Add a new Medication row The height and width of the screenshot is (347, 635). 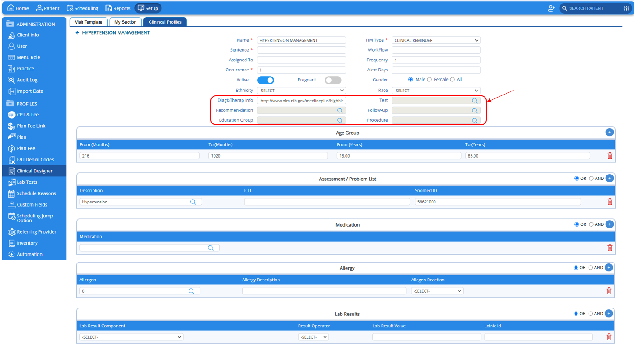(609, 224)
